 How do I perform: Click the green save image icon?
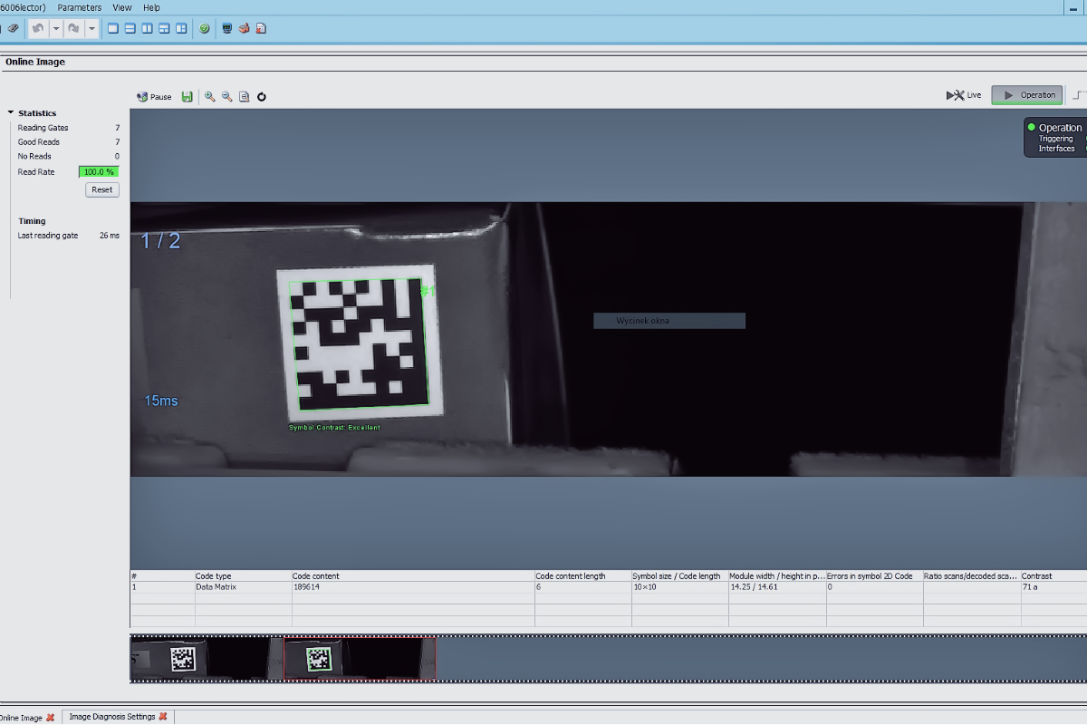[188, 97]
